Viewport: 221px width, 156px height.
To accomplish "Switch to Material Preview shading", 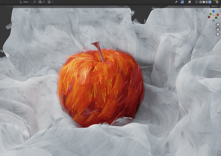I will 207,2.
